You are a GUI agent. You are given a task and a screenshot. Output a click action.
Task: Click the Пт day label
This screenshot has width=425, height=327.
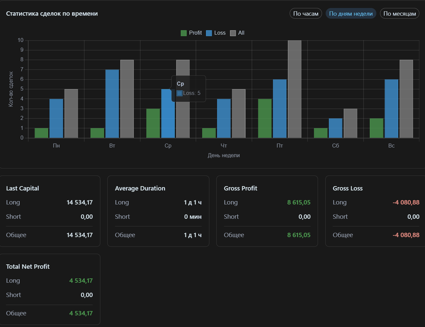click(x=280, y=146)
